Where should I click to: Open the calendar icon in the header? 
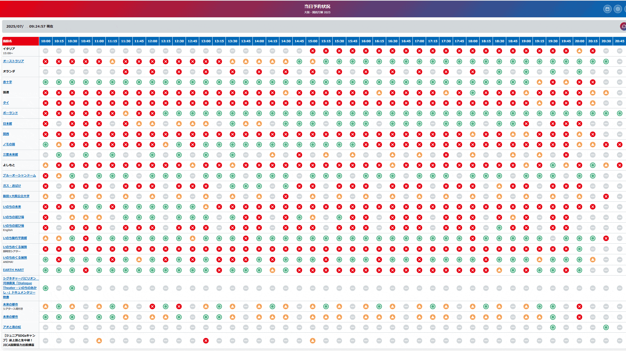[607, 9]
